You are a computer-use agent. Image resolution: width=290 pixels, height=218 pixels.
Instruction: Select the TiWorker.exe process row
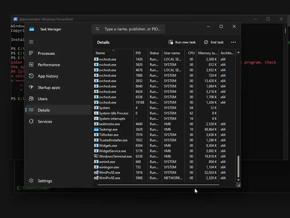[165, 135]
